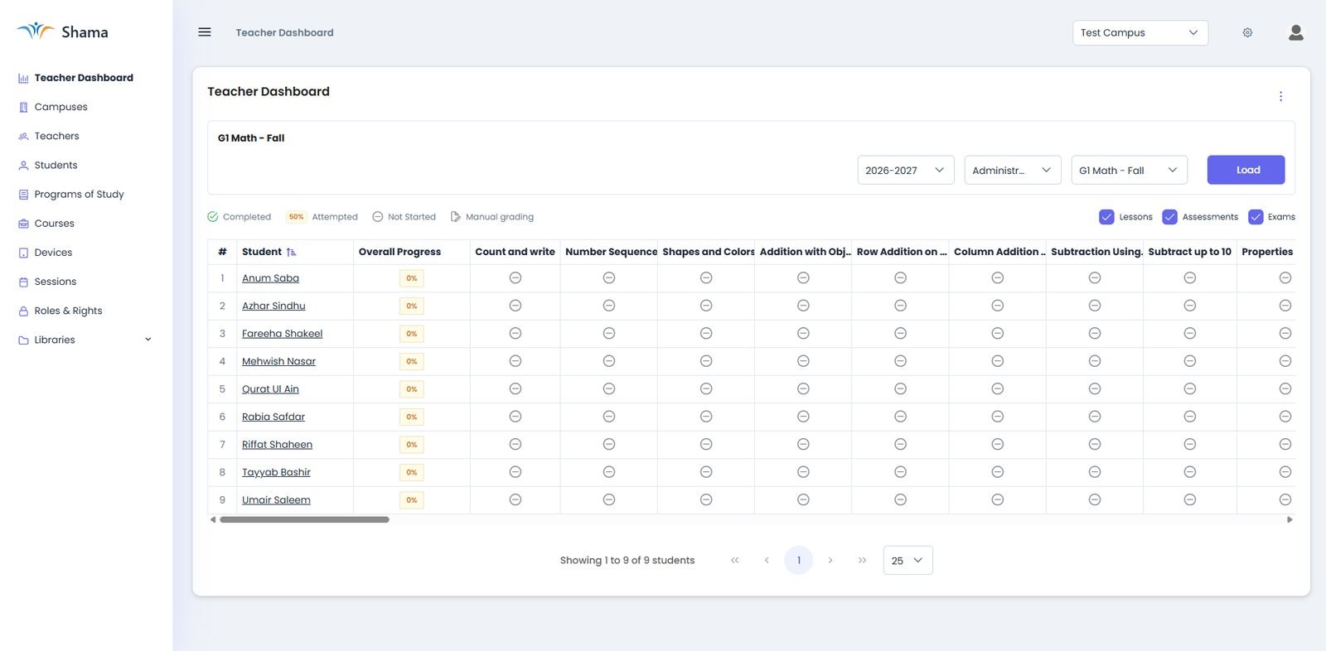Viewport: 1326px width, 651px height.
Task: Go to first page of students
Action: coord(734,561)
